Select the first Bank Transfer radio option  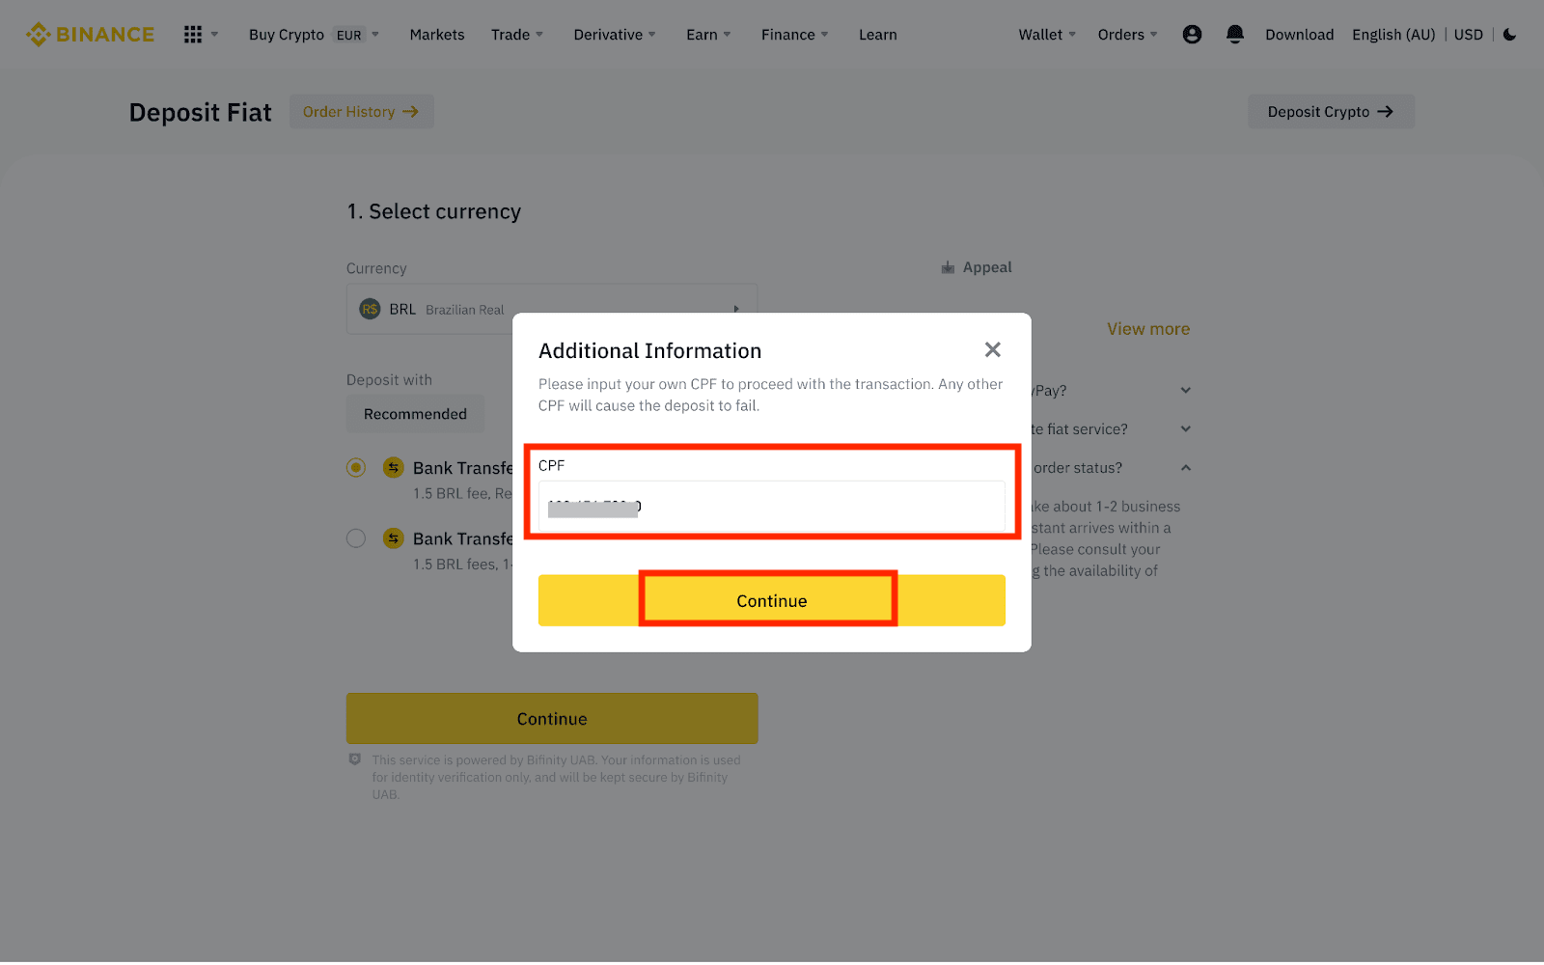[x=356, y=468]
